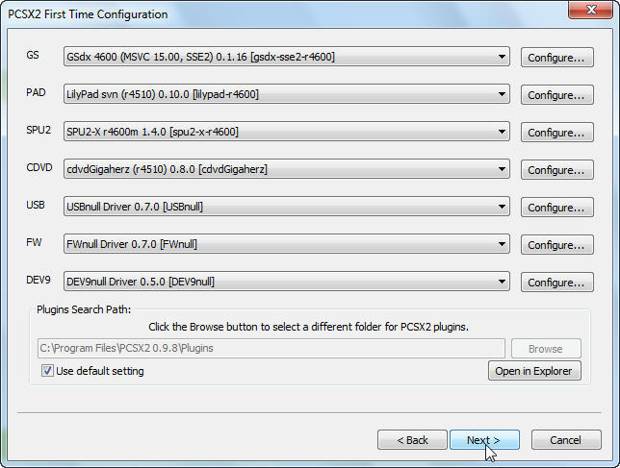Close the PCSX2 configuration window
The image size is (620, 468).
point(591,10)
